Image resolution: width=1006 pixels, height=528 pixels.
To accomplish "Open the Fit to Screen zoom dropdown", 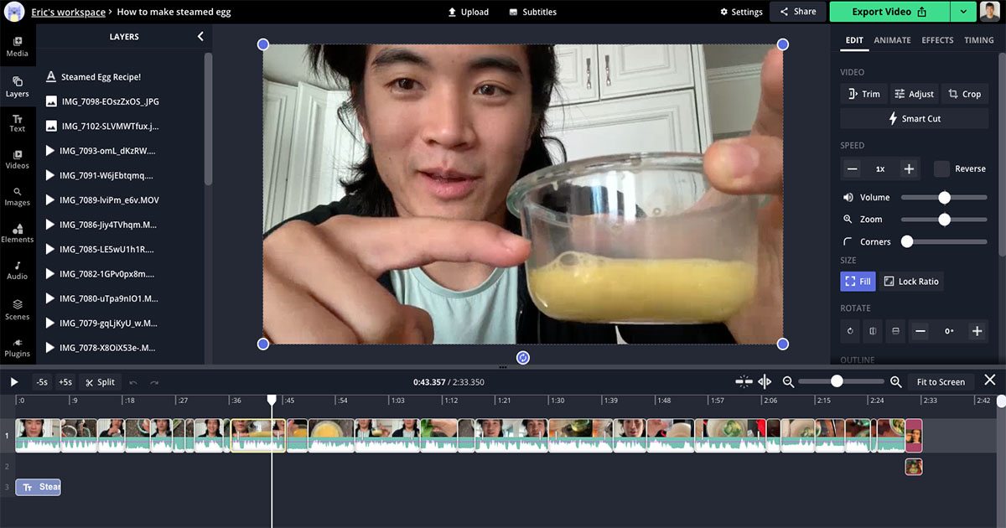I will point(941,381).
